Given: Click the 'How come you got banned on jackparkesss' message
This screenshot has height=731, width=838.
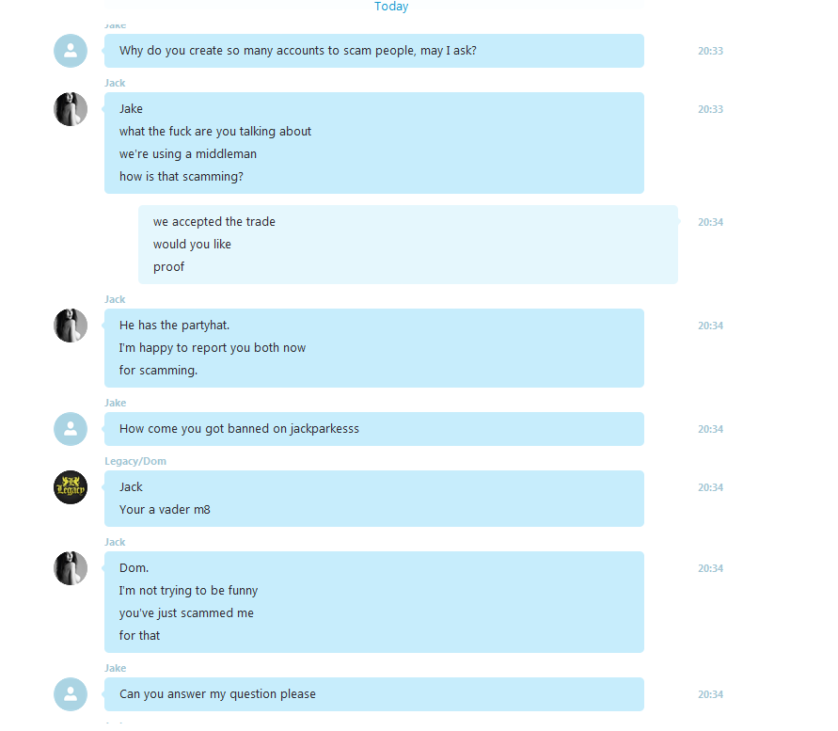Looking at the screenshot, I should click(x=374, y=429).
